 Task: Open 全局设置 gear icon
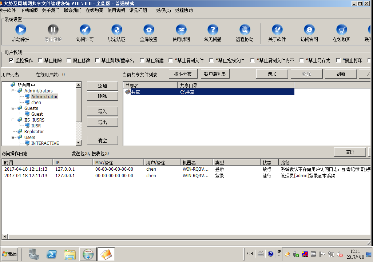pos(148,30)
